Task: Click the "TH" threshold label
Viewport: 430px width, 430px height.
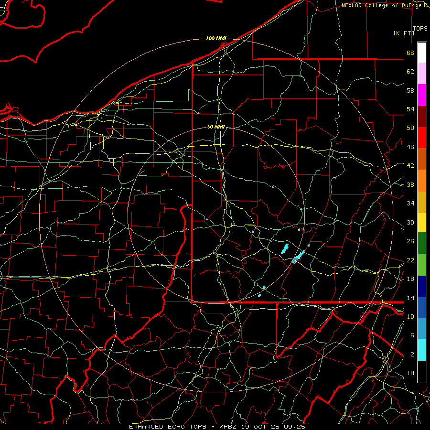Action: (x=410, y=373)
